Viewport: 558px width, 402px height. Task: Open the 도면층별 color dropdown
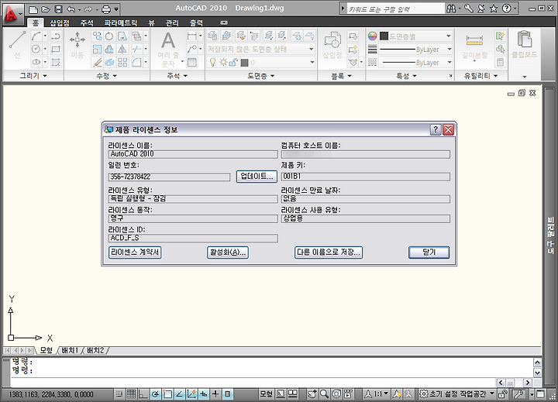tap(416, 36)
